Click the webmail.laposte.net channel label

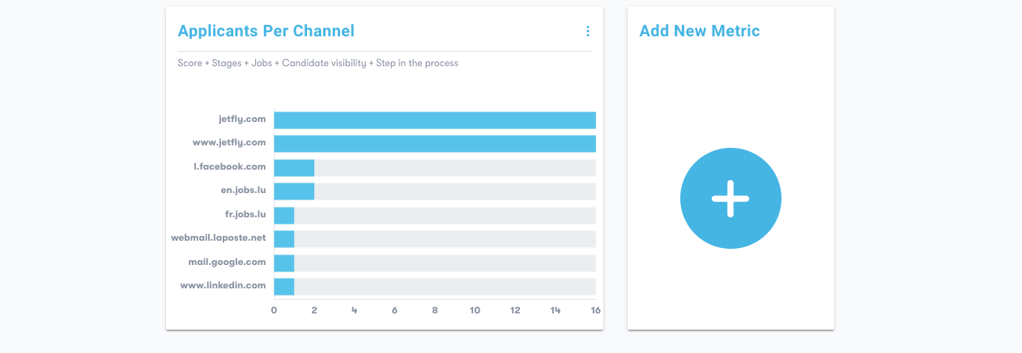[218, 238]
